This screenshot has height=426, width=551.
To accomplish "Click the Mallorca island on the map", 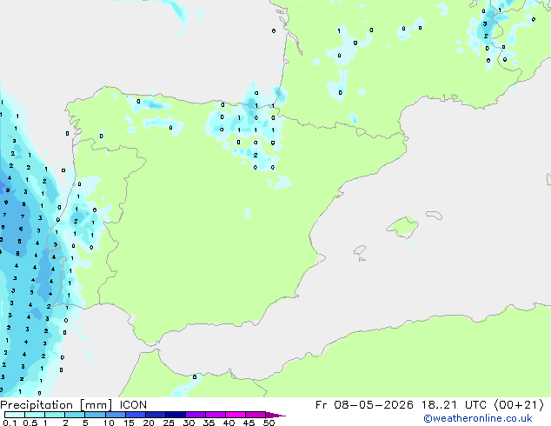I will point(402,227).
